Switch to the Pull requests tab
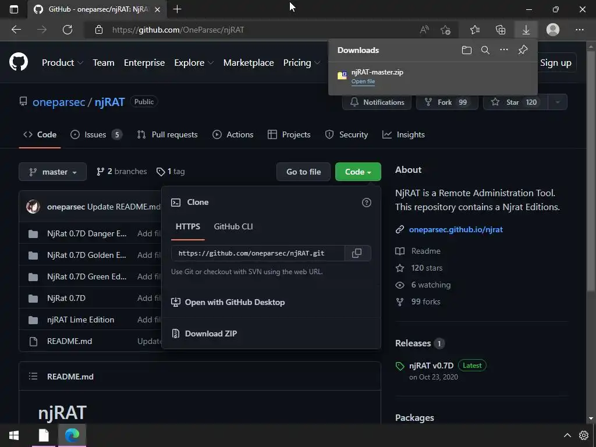This screenshot has width=596, height=447. [167, 134]
